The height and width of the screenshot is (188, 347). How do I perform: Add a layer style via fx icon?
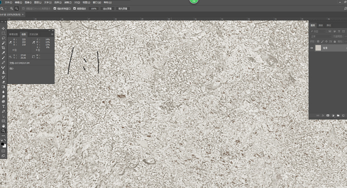tap(323, 115)
